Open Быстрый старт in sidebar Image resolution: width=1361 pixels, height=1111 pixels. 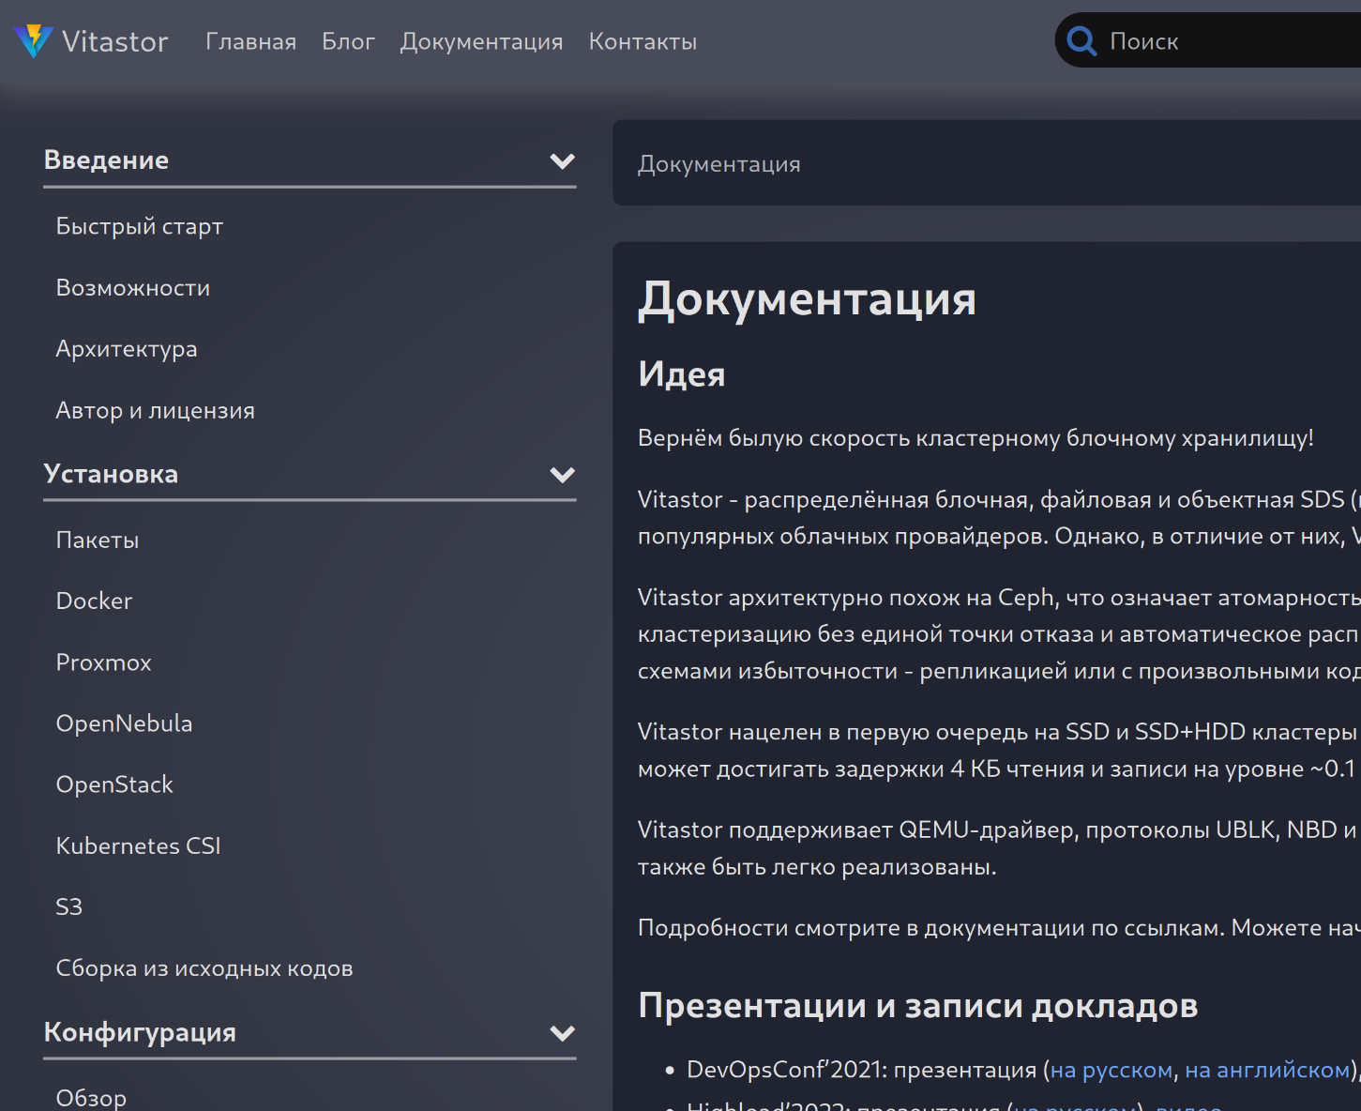140,226
